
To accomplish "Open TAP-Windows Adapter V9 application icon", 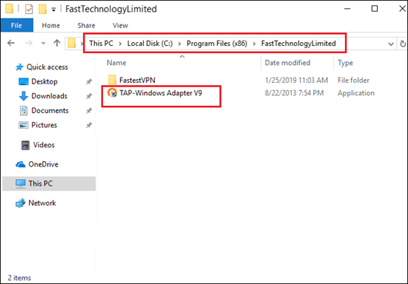I will point(112,93).
